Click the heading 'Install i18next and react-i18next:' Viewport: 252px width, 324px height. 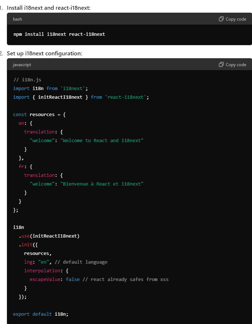49,8
